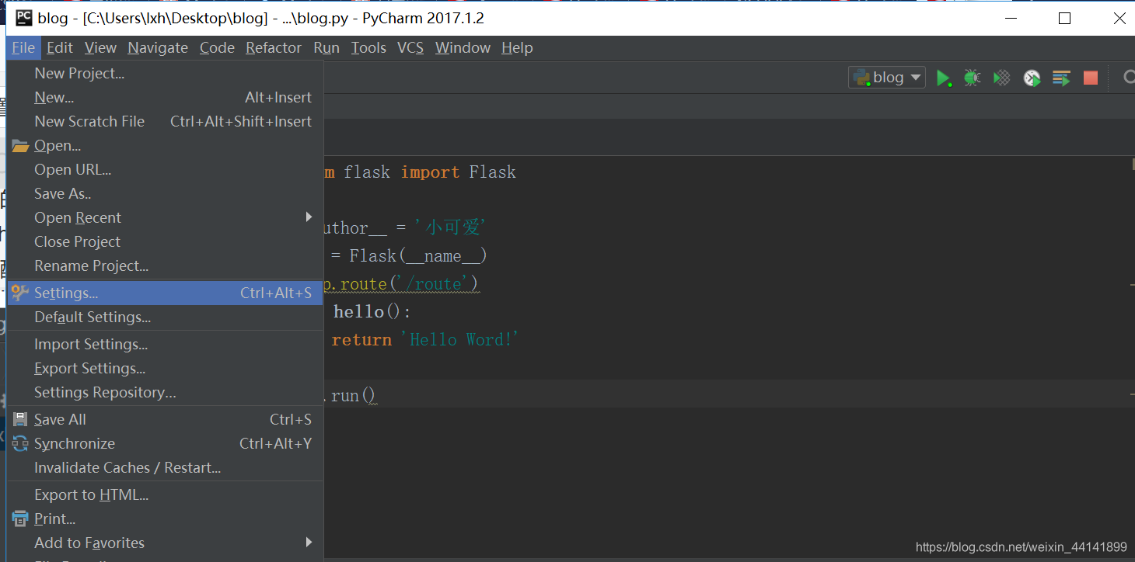Choose Default Settings... entry
The width and height of the screenshot is (1135, 562).
165,317
